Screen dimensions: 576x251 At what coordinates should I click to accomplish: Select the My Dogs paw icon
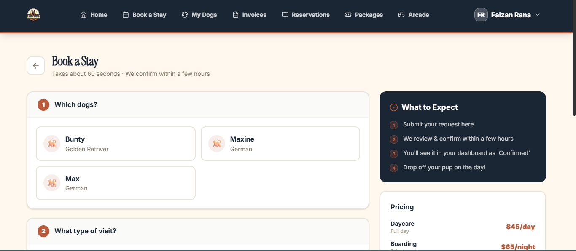click(x=184, y=14)
